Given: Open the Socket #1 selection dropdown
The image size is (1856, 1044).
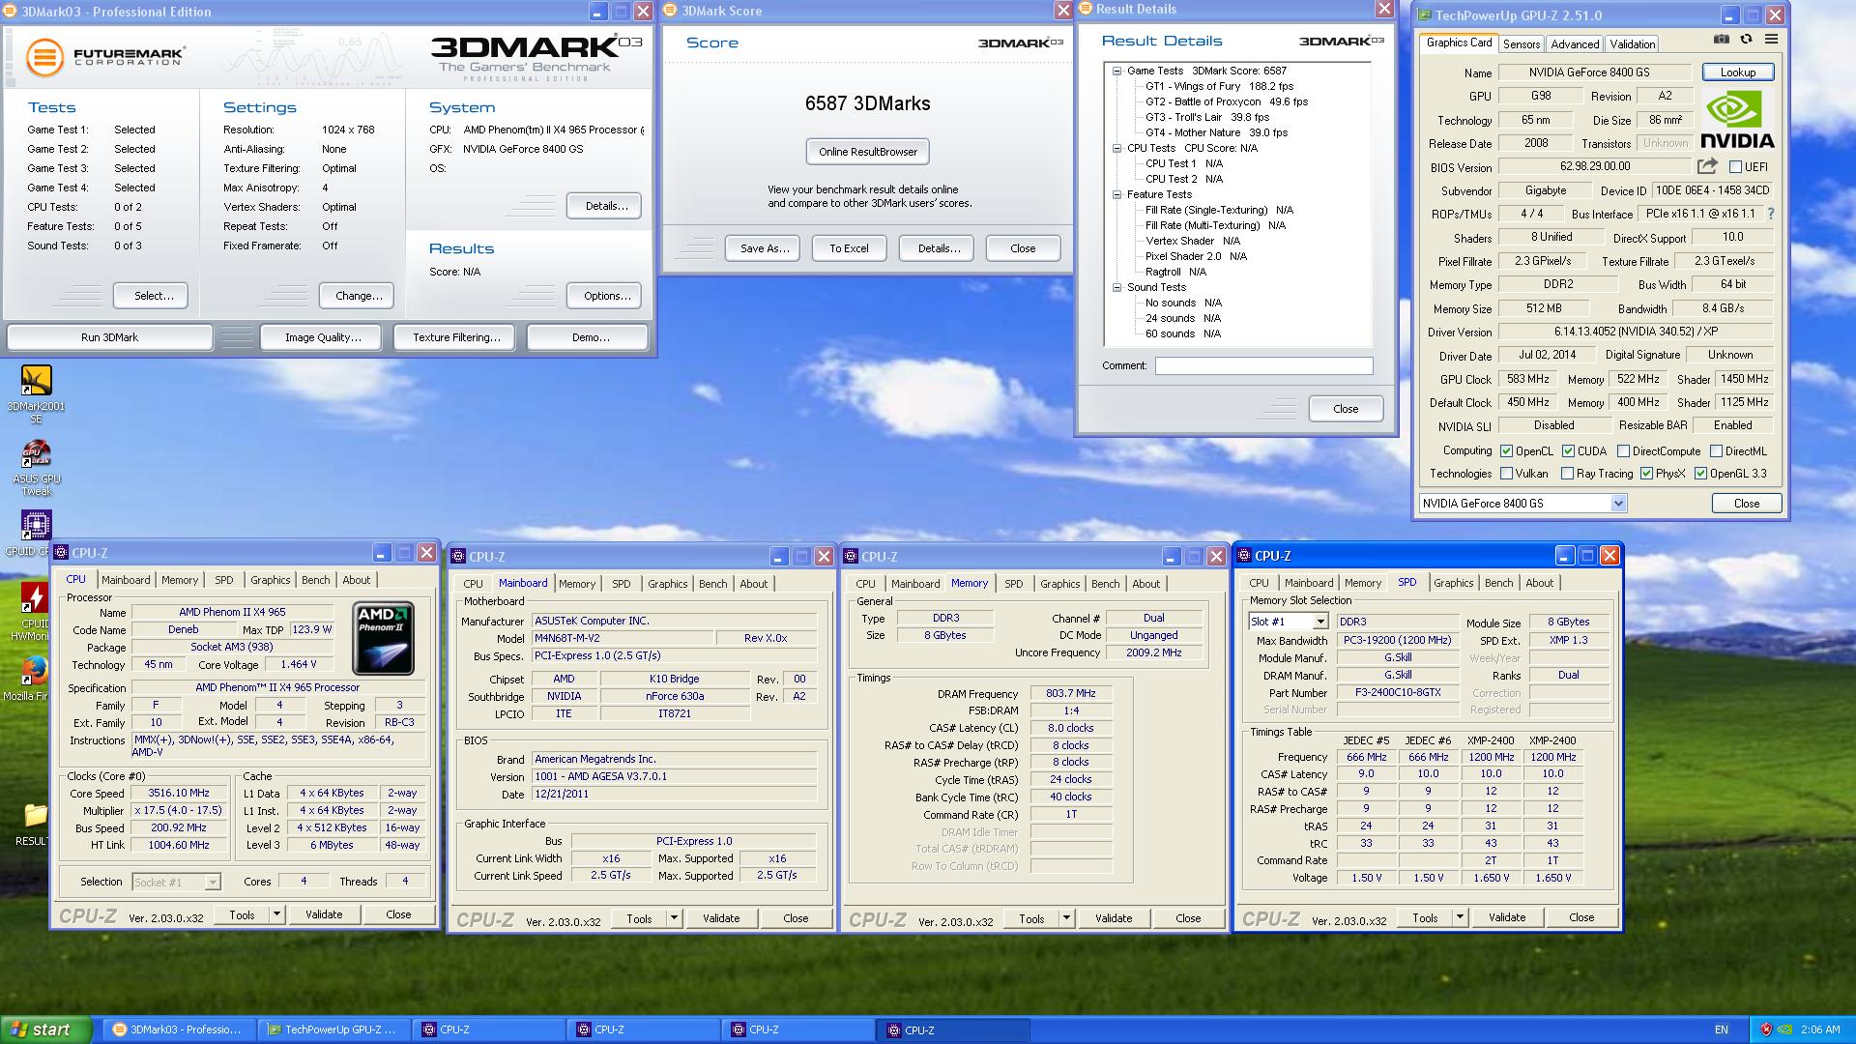Looking at the screenshot, I should 176,882.
